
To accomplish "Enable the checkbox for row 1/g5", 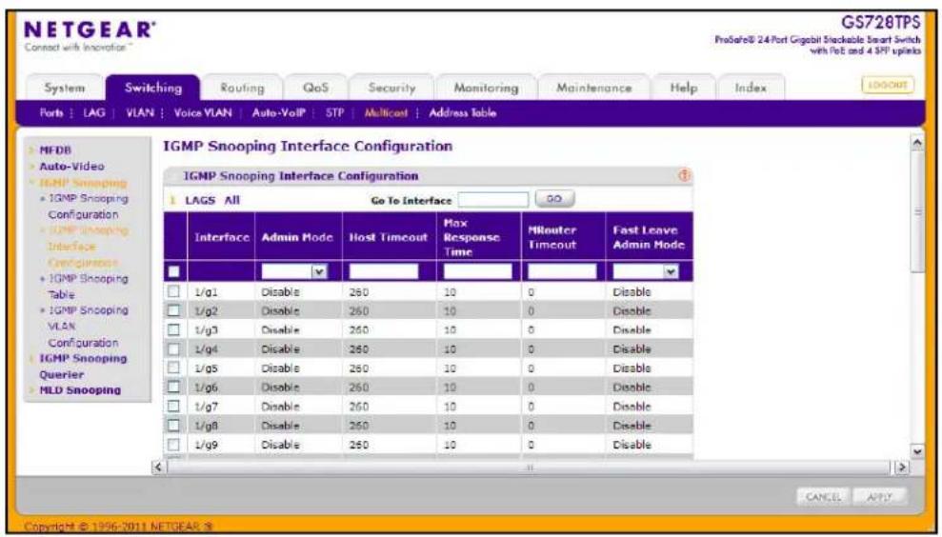I will point(173,368).
